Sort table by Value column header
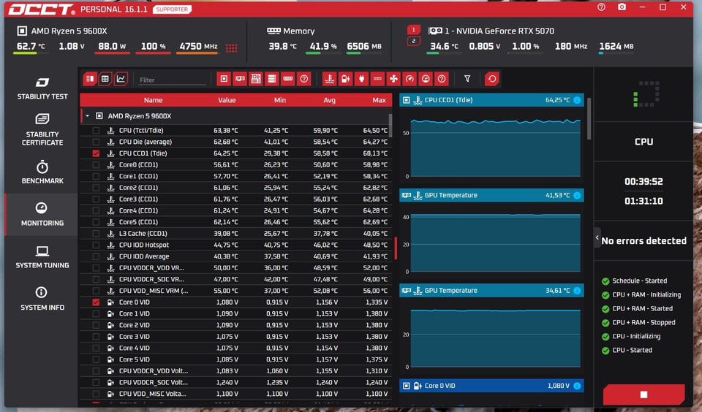This screenshot has width=702, height=412. pyautogui.click(x=227, y=100)
